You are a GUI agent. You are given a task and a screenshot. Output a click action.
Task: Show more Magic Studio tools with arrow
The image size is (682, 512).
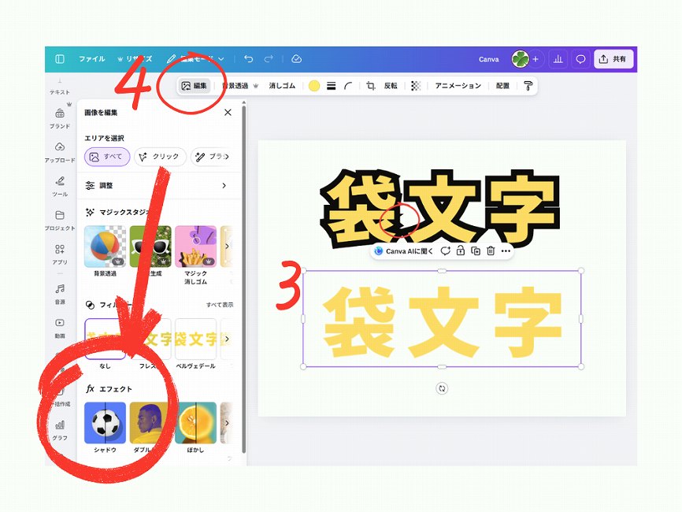click(x=228, y=247)
